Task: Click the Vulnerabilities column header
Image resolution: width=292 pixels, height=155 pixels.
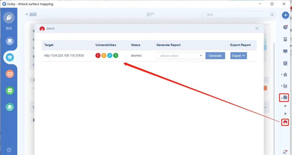Action: coord(106,45)
